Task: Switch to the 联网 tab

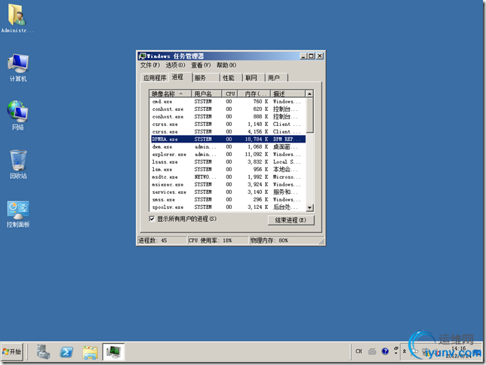Action: 254,78
